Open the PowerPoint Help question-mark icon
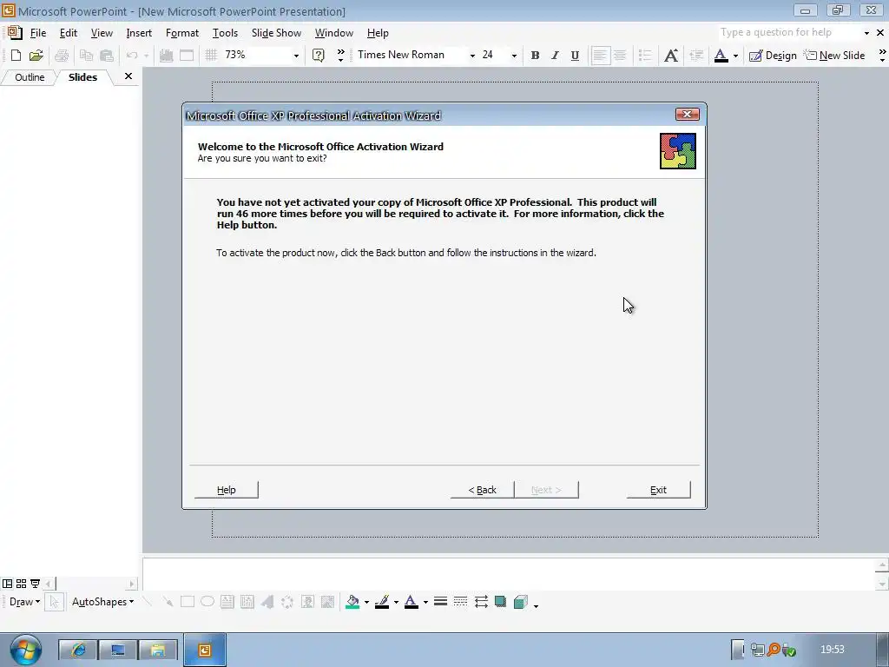The width and height of the screenshot is (889, 667). [x=319, y=55]
